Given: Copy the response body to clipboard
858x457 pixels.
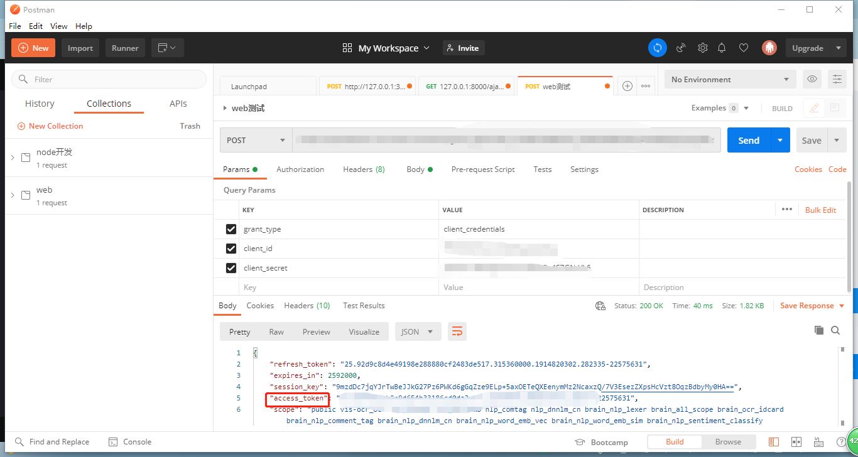Looking at the screenshot, I should (x=818, y=330).
